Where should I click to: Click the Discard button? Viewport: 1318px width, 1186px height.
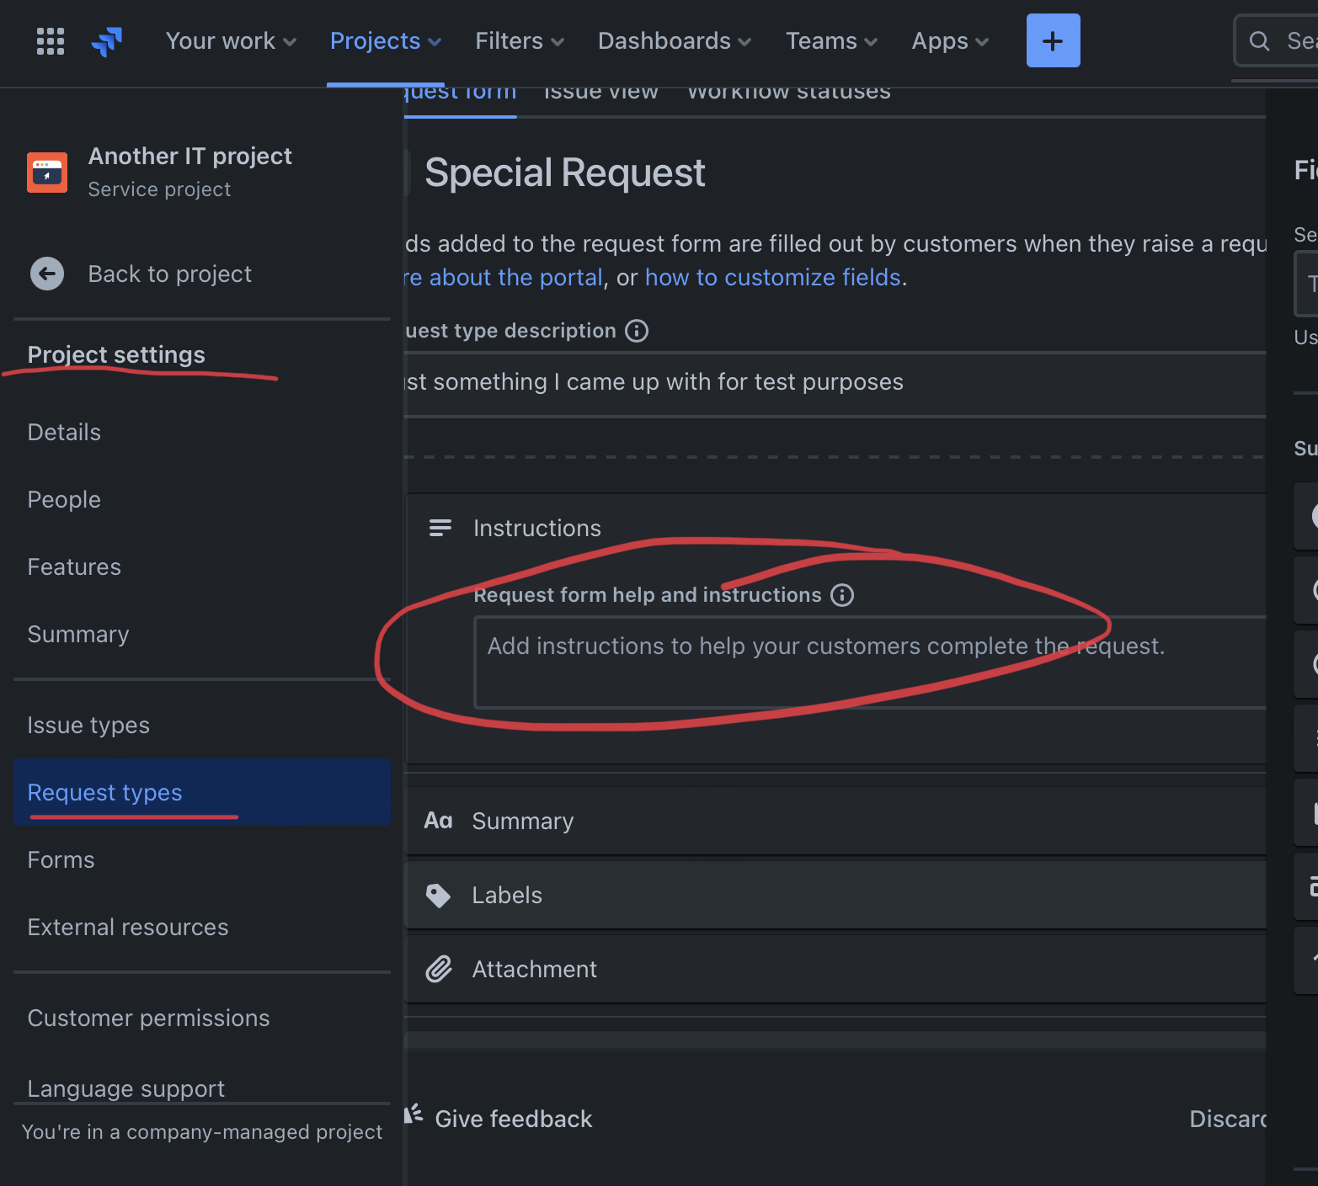[x=1229, y=1118]
